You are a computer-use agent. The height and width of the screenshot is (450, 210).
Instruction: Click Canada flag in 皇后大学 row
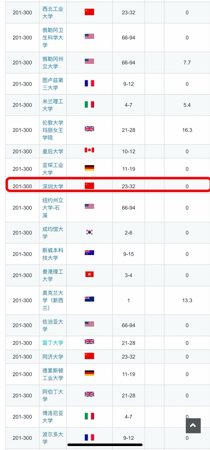point(89,150)
